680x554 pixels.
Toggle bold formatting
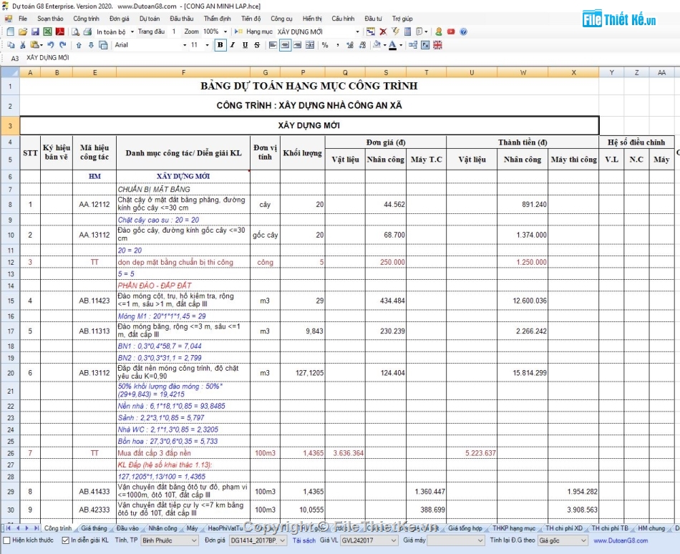click(x=220, y=45)
